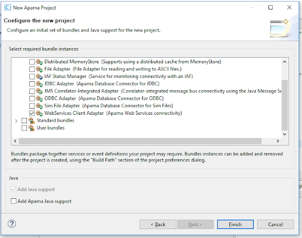Select the 'IAF Status Manager' row text
The width and height of the screenshot is (302, 238).
click(118, 76)
